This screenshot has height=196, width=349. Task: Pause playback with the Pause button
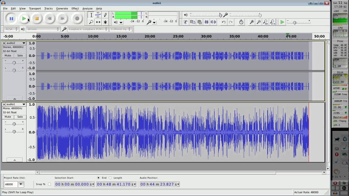[11, 19]
